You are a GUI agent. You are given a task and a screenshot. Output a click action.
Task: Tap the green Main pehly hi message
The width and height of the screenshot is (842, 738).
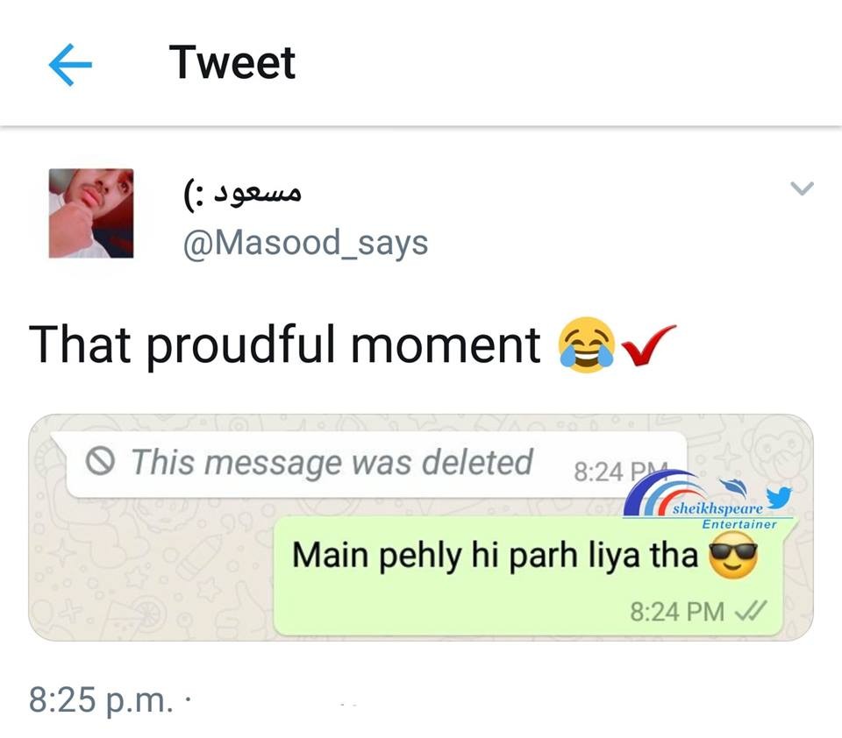pos(528,576)
